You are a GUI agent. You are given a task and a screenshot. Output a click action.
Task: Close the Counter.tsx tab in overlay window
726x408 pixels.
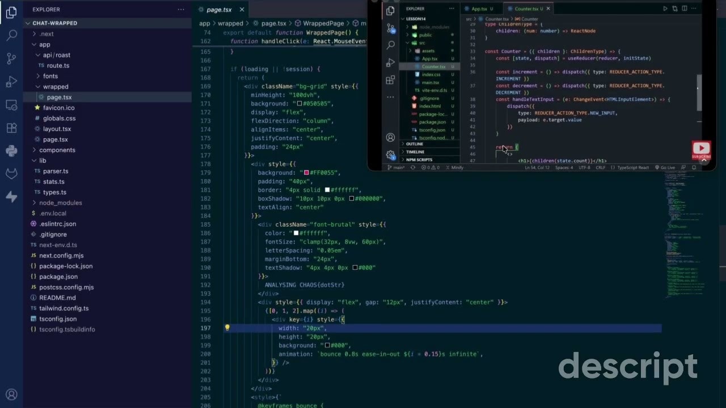(x=548, y=8)
